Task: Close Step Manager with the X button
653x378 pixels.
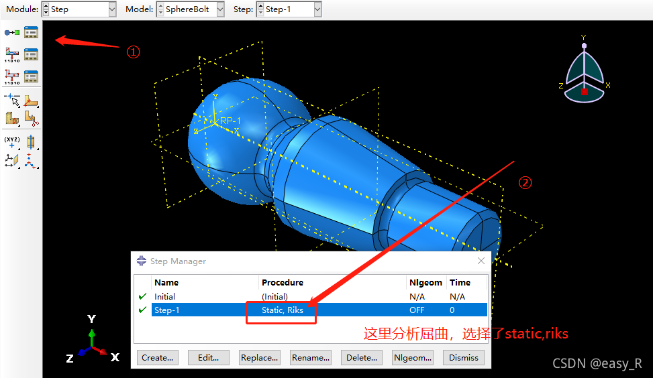Action: pos(481,261)
